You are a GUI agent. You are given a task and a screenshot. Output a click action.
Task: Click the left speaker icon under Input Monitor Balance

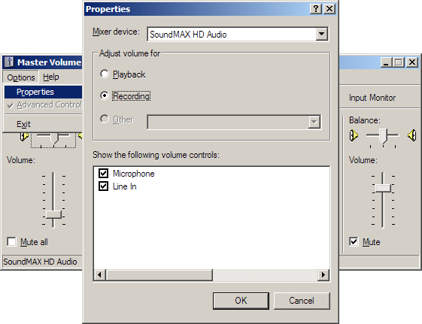point(354,135)
